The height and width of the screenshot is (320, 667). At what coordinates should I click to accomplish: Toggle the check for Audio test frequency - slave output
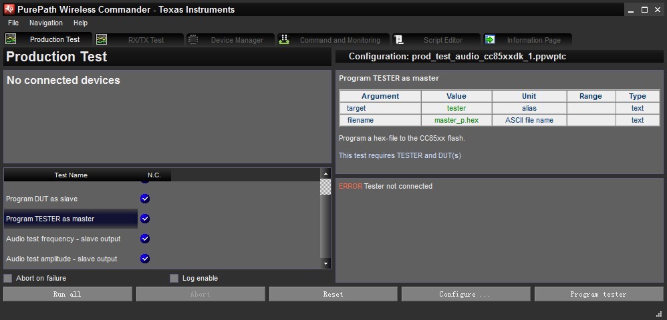coord(145,239)
